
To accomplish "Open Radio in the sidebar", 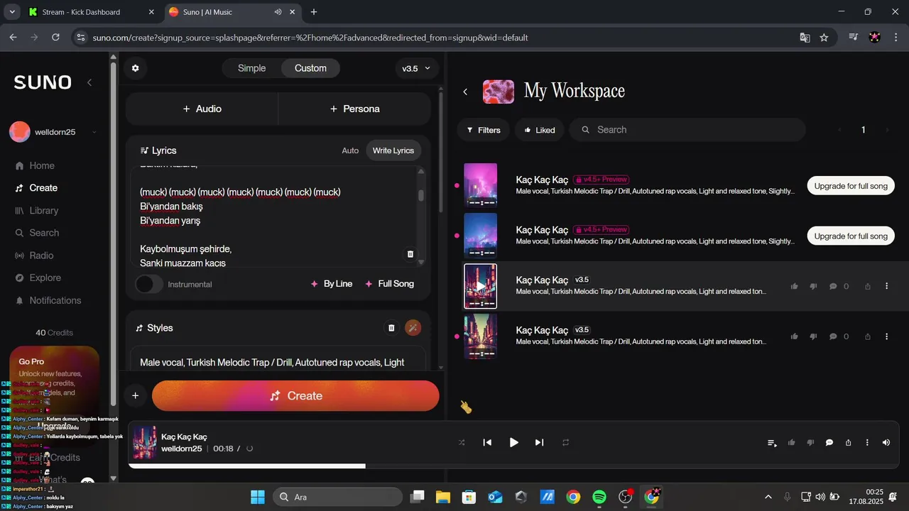I will [41, 255].
